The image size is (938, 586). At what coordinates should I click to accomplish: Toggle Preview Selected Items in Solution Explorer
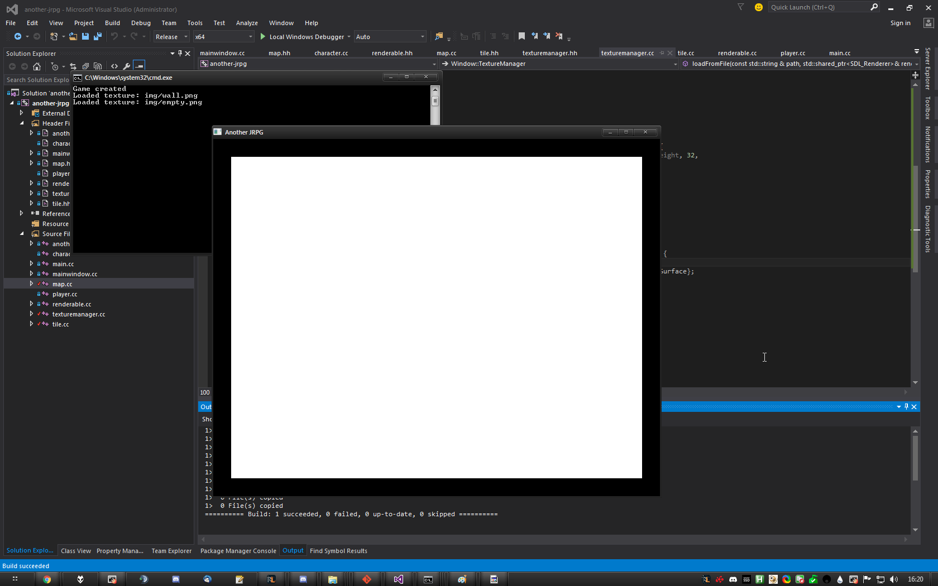[139, 66]
